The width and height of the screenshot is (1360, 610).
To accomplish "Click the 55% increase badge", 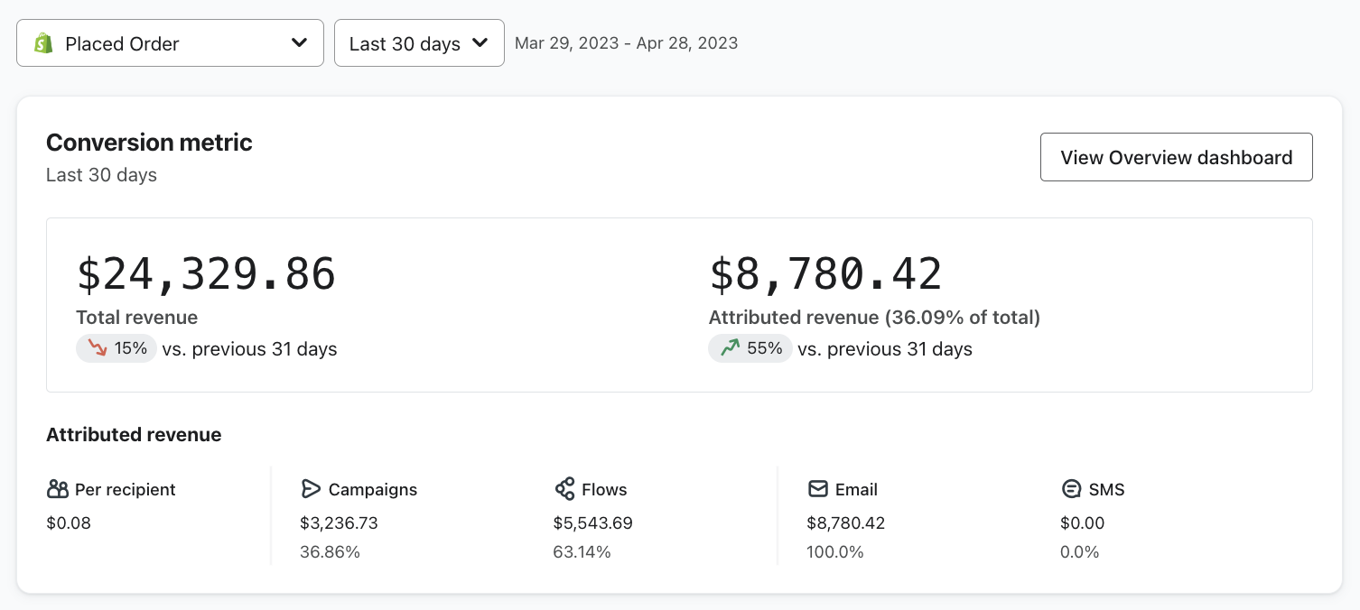I will [750, 348].
